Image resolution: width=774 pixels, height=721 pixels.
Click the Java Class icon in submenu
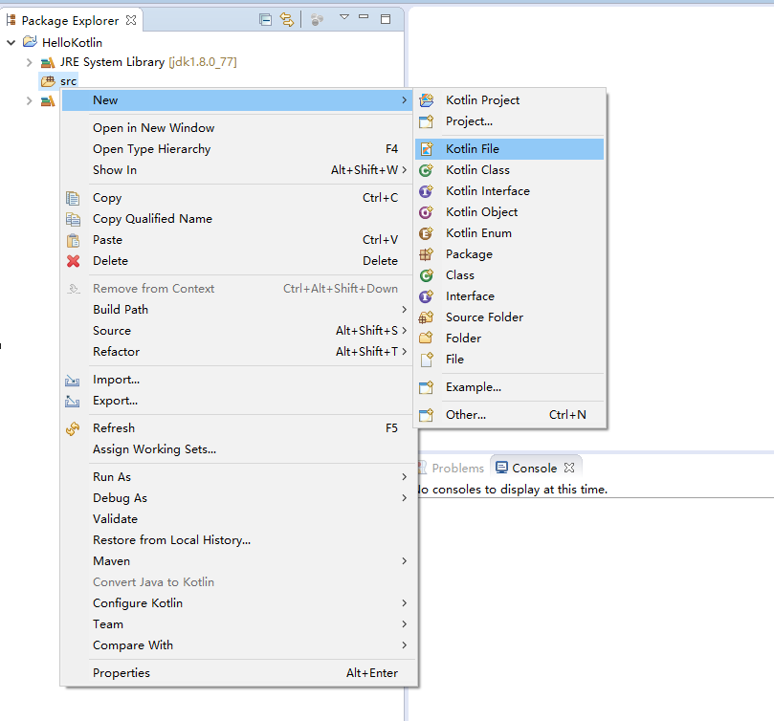[427, 275]
